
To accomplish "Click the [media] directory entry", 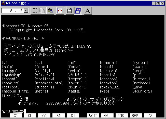I will pos(74,71).
